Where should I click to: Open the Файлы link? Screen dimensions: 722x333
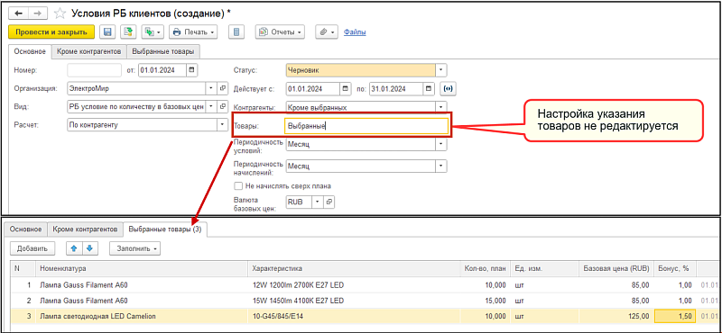pyautogui.click(x=355, y=32)
